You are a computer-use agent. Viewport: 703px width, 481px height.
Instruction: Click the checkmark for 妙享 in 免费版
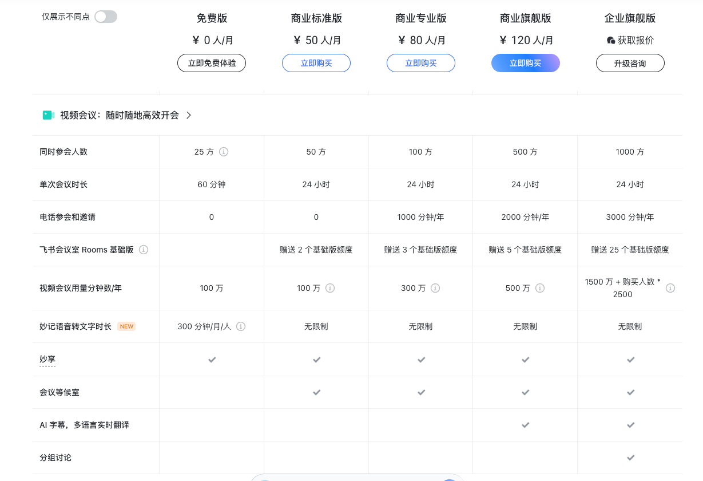[x=212, y=360]
